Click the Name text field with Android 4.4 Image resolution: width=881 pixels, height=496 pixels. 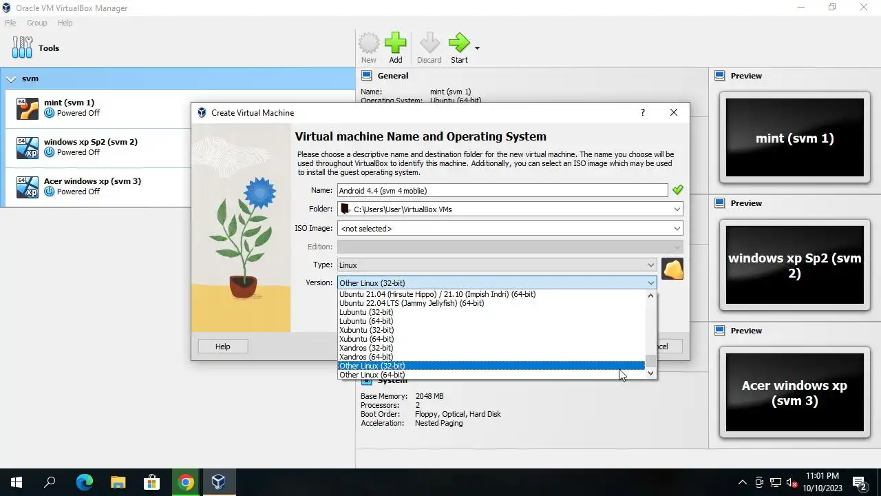coord(502,190)
